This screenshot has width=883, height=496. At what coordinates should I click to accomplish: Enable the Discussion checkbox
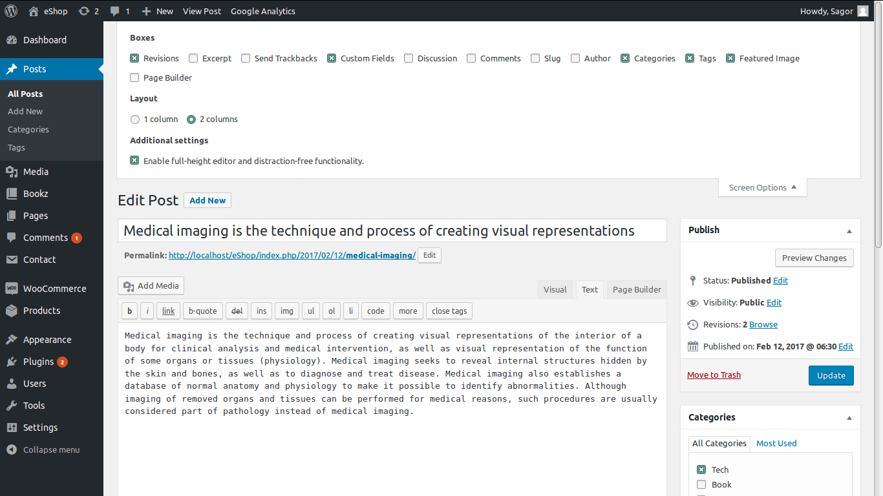coord(409,58)
